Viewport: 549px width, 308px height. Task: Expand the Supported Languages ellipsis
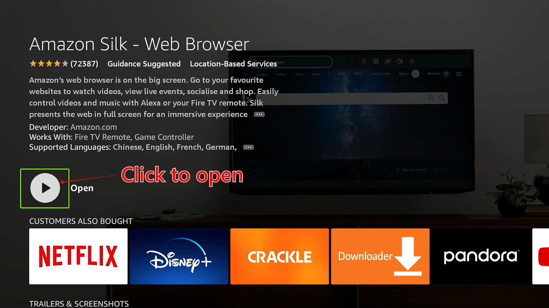(x=248, y=147)
